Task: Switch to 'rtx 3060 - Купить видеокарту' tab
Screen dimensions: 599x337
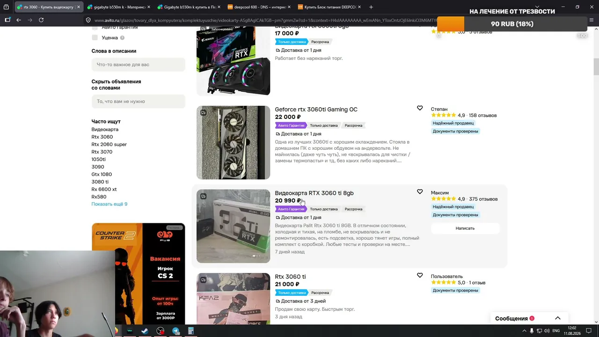Action: 48,7
